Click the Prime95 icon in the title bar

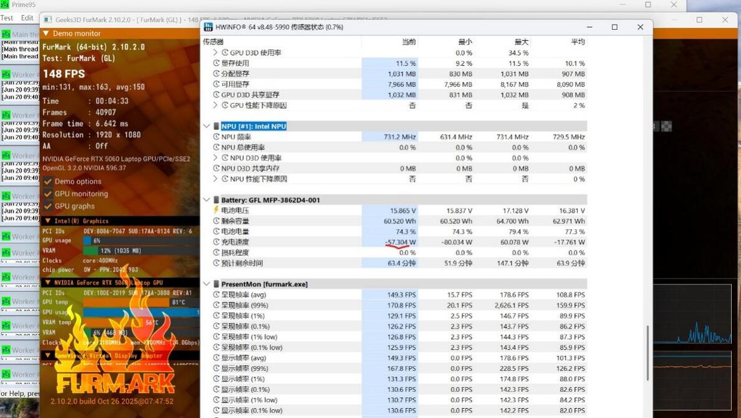coord(4,4)
